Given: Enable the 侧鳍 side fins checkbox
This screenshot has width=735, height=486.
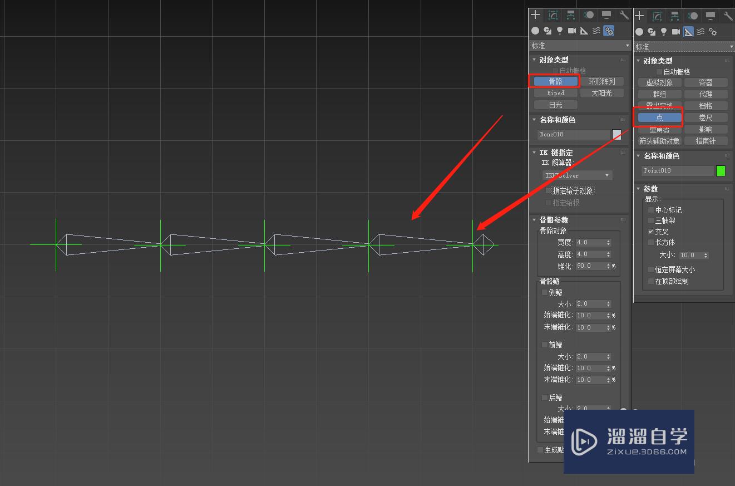Looking at the screenshot, I should coord(545,292).
